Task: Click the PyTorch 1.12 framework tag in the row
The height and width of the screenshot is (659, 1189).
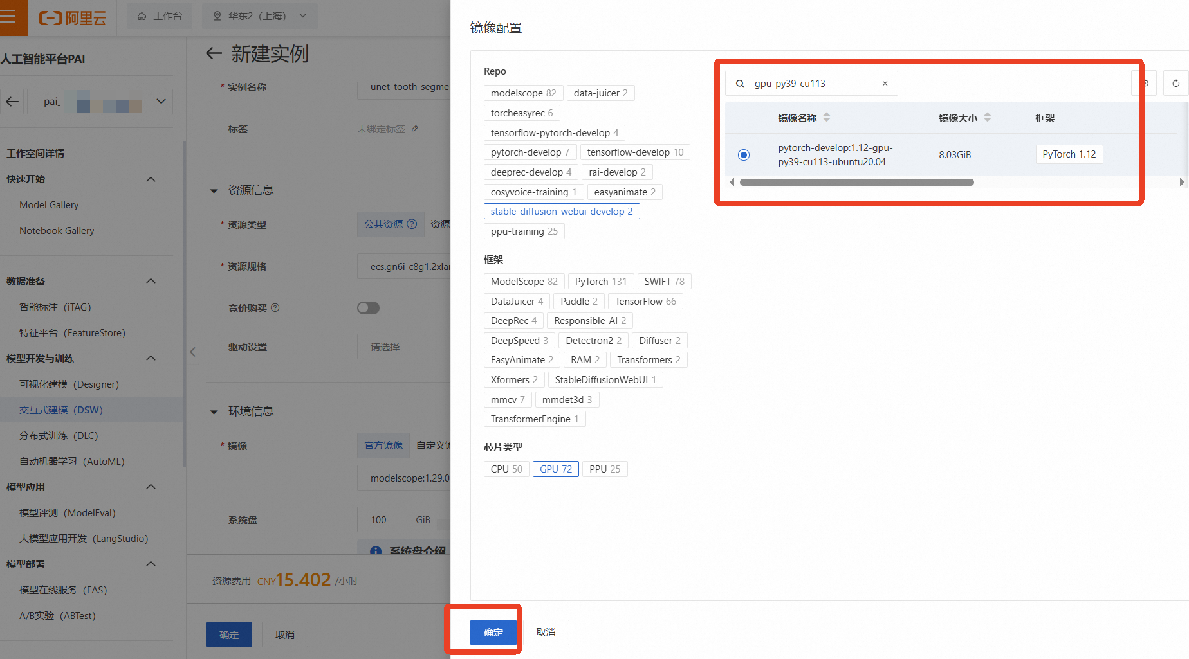Action: click(x=1069, y=154)
